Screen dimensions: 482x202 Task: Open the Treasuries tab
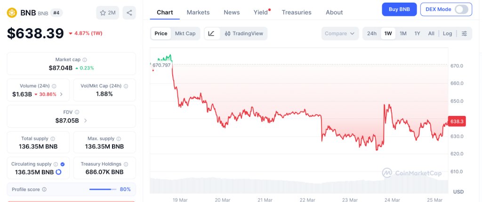tap(297, 12)
